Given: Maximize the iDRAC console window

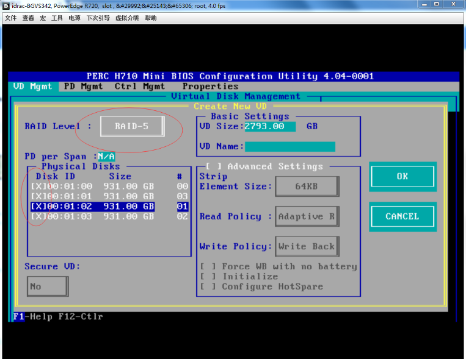Looking at the screenshot, I should pos(437,4).
